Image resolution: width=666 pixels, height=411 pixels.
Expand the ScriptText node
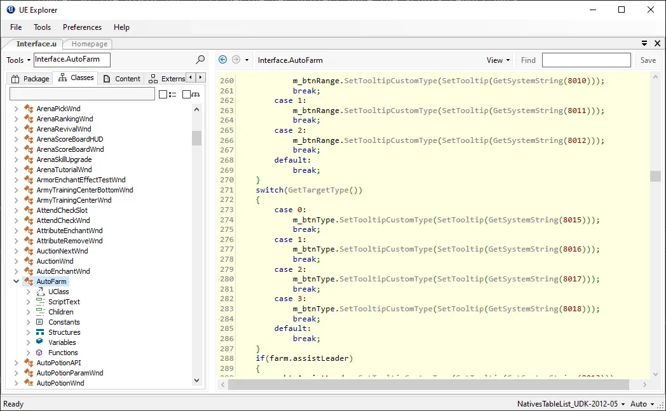29,302
